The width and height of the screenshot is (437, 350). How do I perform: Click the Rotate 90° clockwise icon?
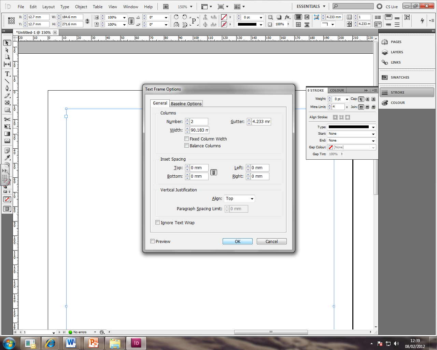tap(176, 17)
